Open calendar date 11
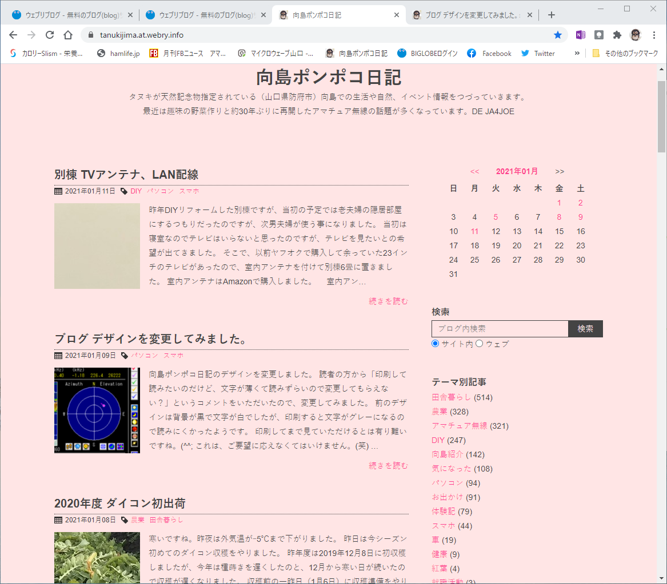 [475, 231]
